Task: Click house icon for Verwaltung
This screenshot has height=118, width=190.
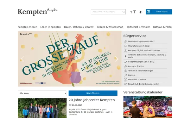Action: point(125,46)
